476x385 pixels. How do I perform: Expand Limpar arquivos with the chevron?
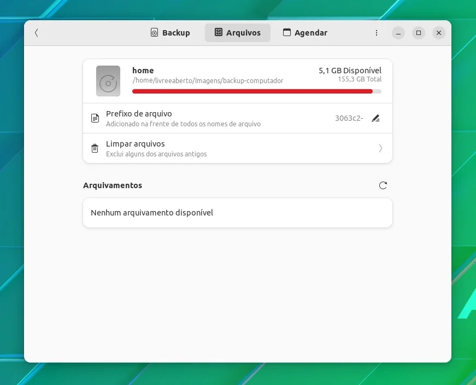coord(380,148)
